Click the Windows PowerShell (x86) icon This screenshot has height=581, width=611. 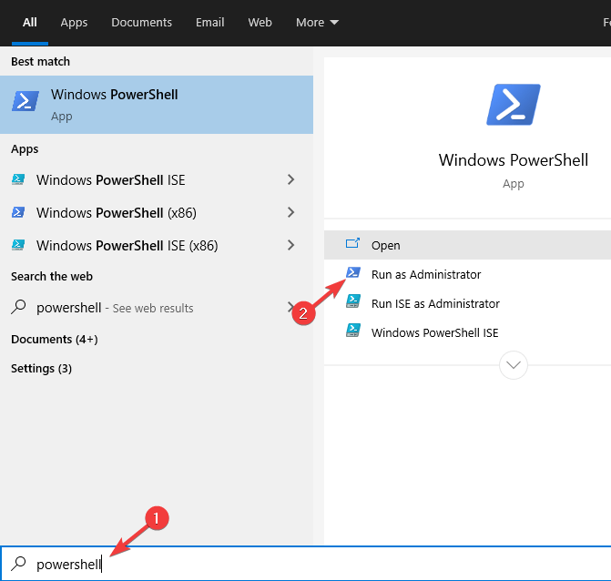coord(18,212)
